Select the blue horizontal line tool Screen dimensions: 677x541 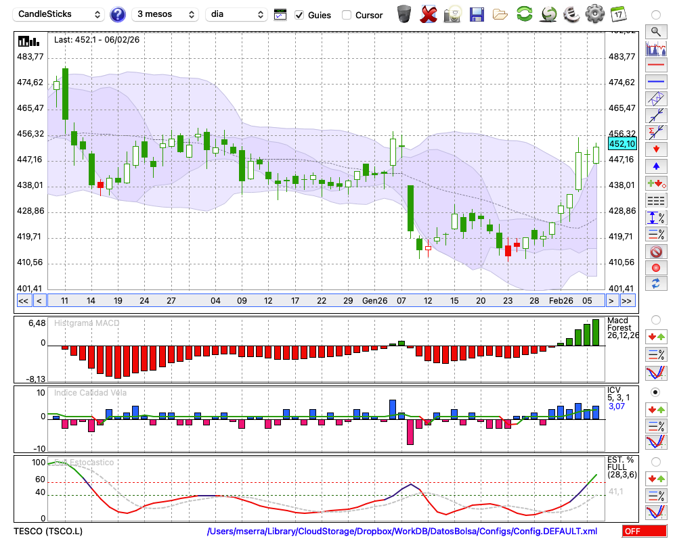(x=656, y=82)
